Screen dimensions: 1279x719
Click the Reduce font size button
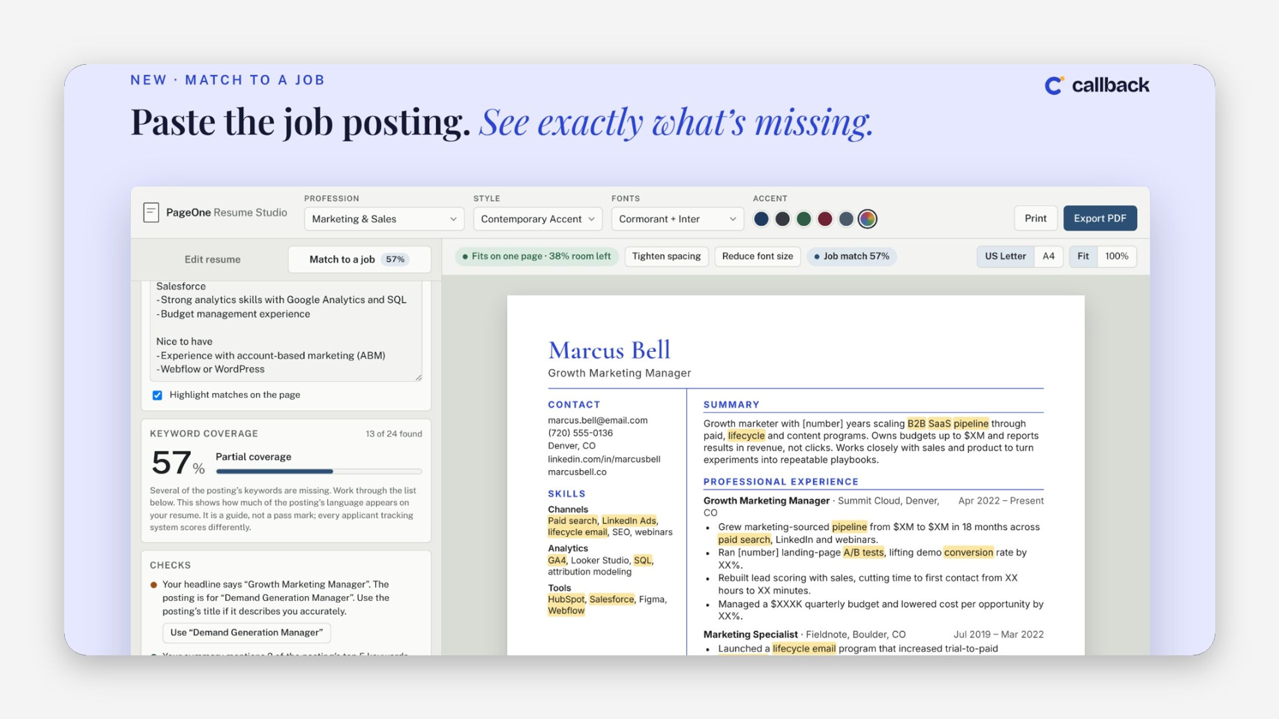(757, 256)
